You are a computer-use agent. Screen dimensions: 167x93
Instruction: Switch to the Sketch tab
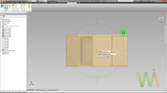tap(12, 3)
